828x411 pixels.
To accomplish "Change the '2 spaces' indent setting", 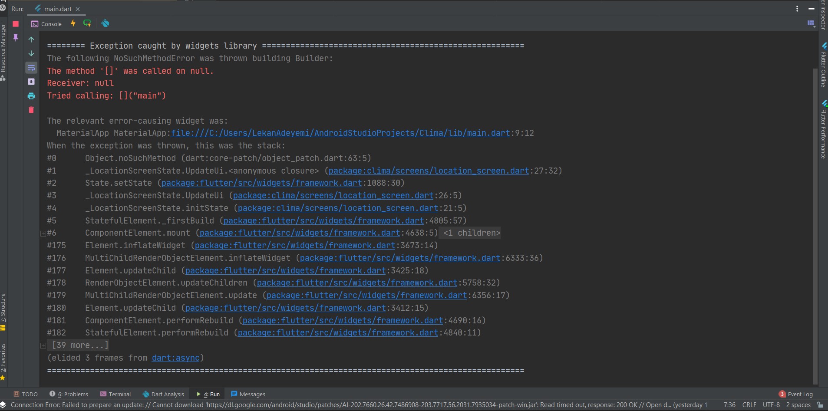I will tap(798, 405).
